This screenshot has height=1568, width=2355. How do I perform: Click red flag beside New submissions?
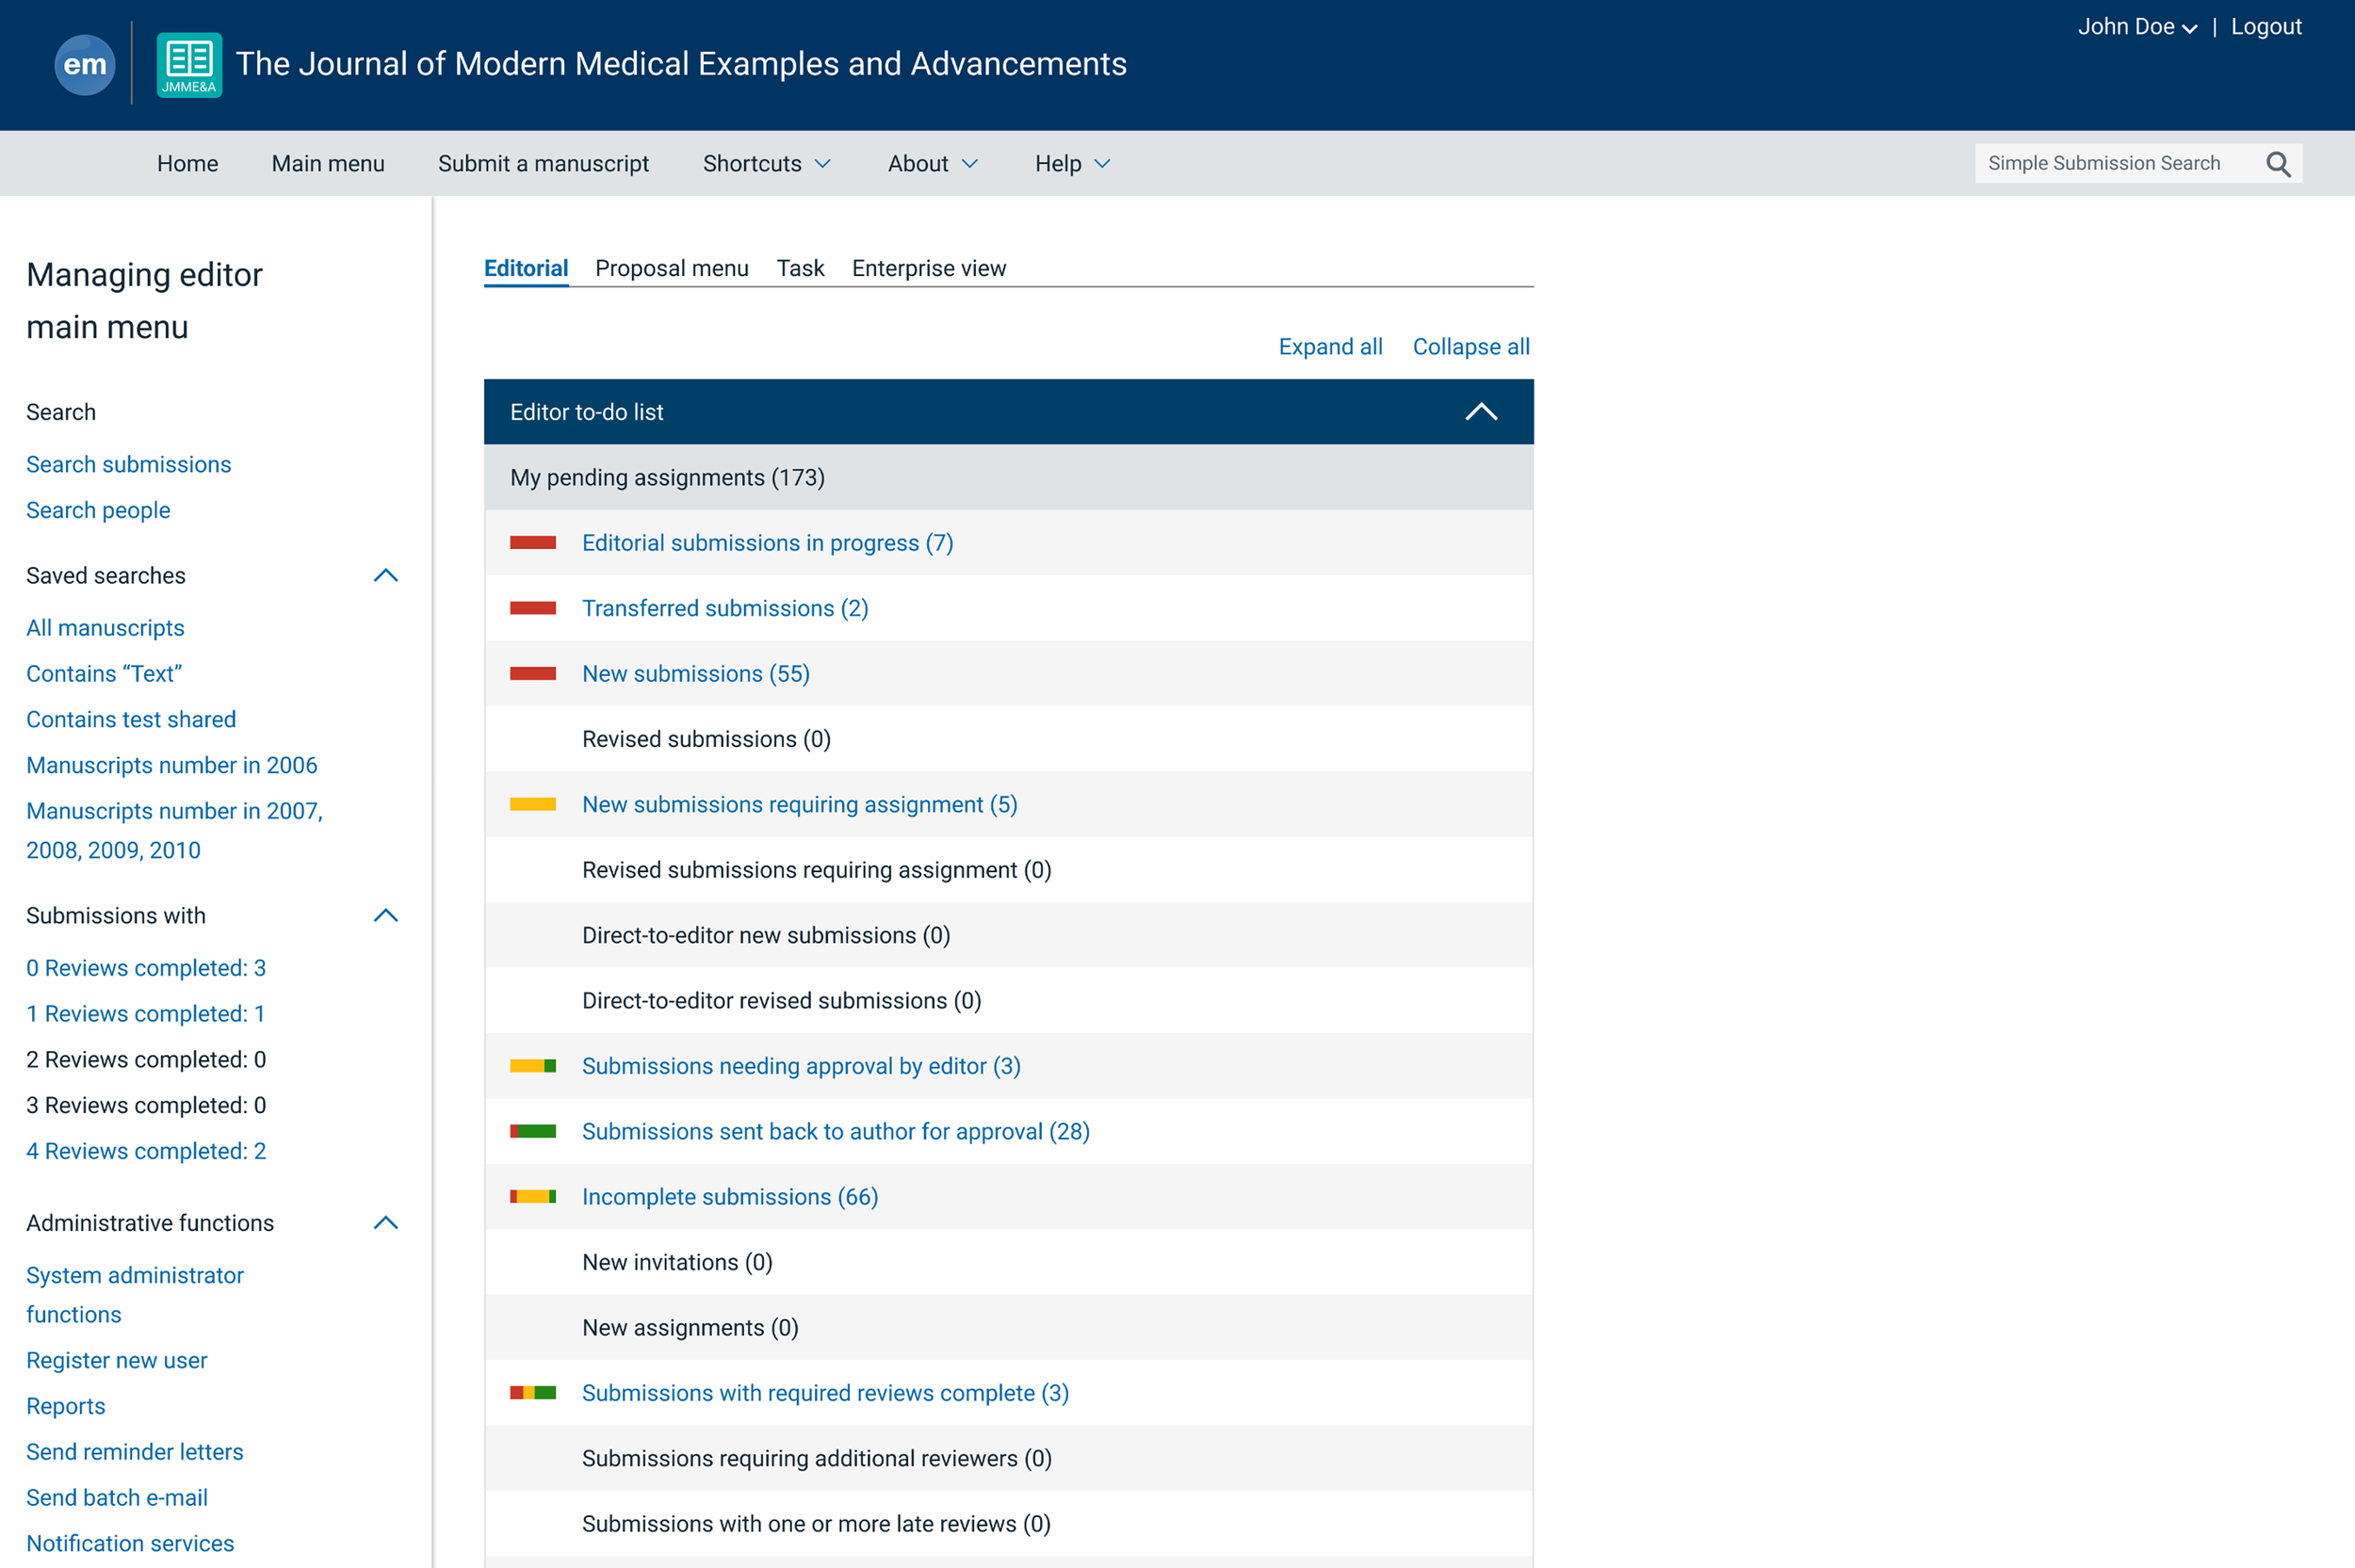point(532,674)
